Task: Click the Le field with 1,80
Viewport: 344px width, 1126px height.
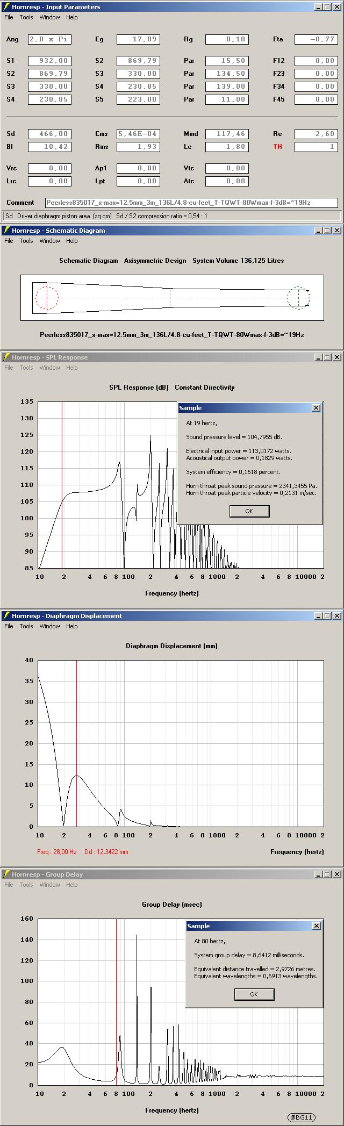Action: click(227, 147)
